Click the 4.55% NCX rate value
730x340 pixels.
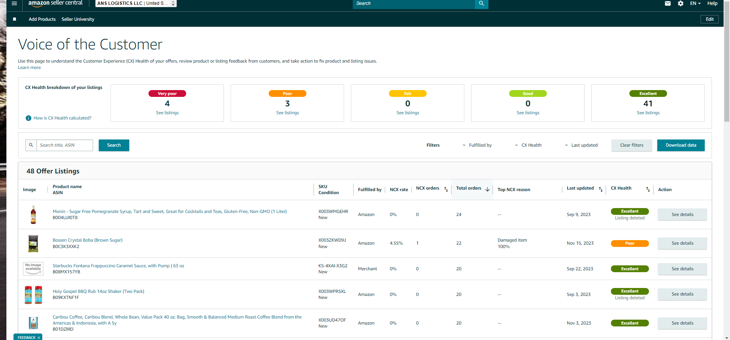coord(396,243)
